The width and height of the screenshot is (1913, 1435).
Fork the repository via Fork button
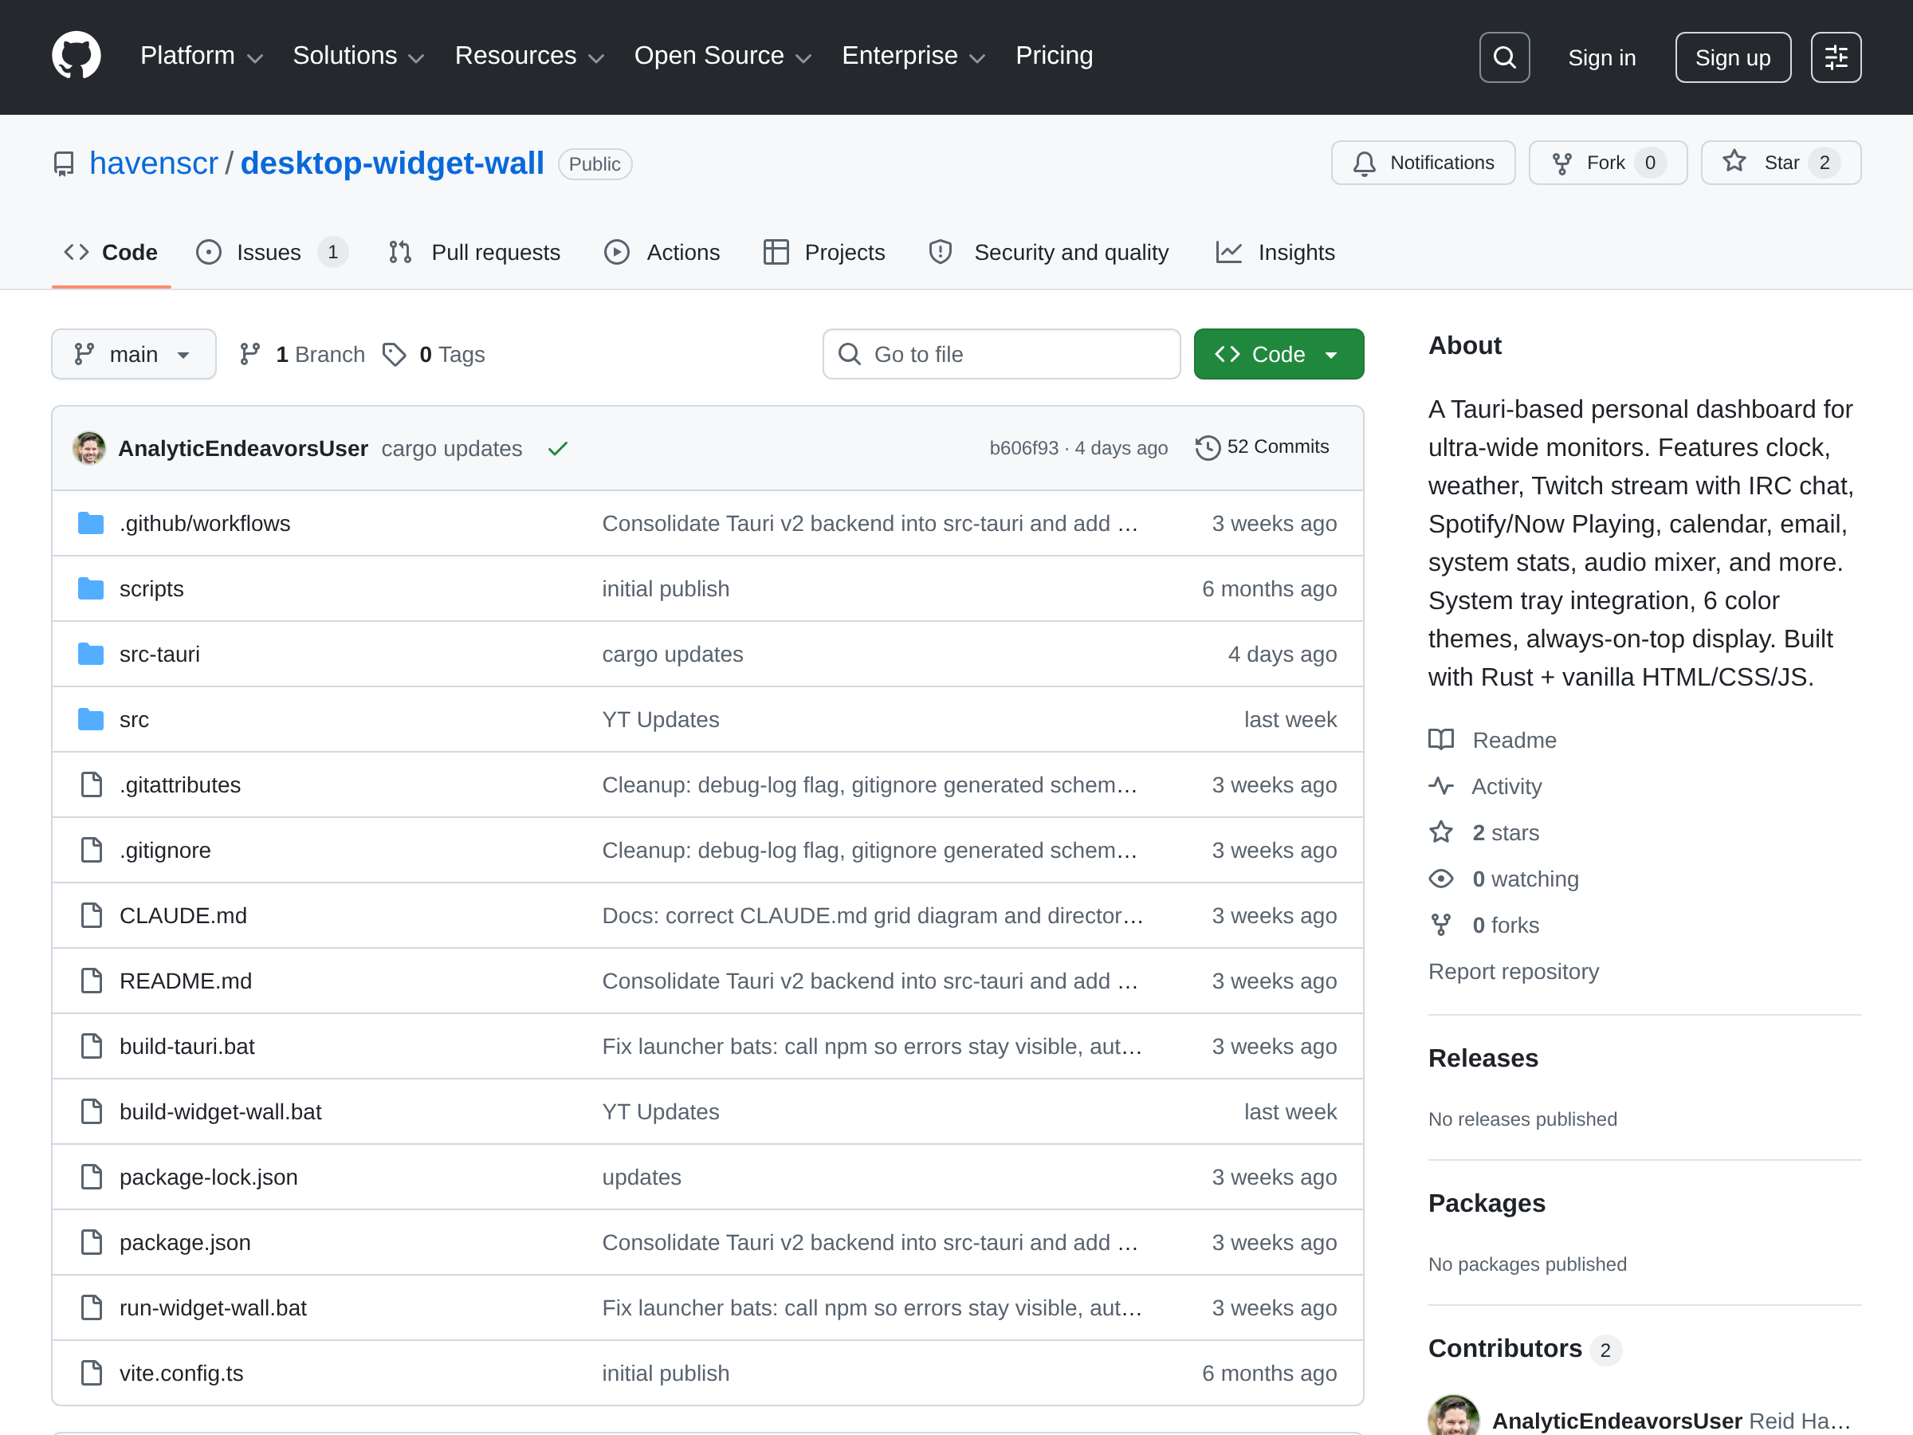click(1608, 163)
